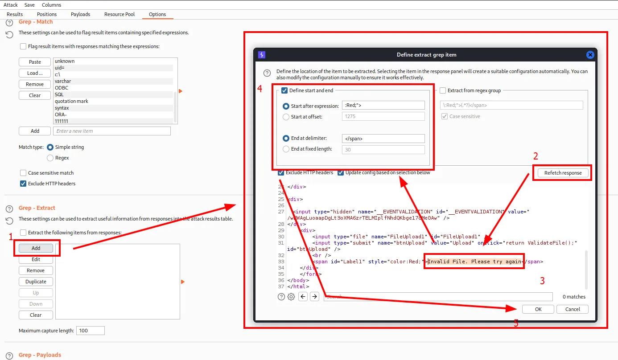Click the Duplicate button
Screen dimensions: 618x360
[x=36, y=282]
